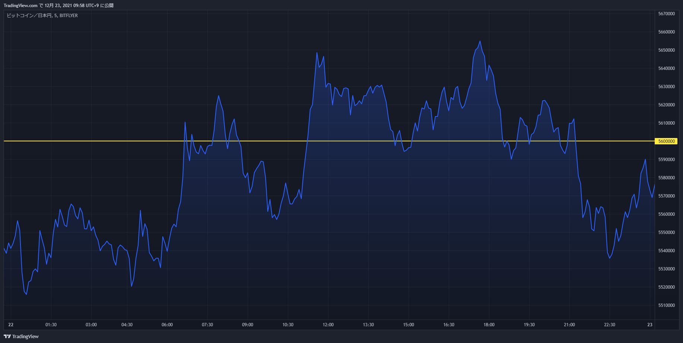The width and height of the screenshot is (683, 343).
Task: Click the 5520000 price axis label
Action: (667, 287)
